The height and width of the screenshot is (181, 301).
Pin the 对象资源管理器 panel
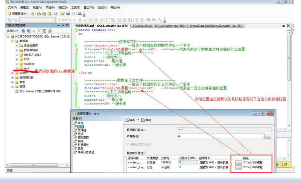(x=63, y=25)
